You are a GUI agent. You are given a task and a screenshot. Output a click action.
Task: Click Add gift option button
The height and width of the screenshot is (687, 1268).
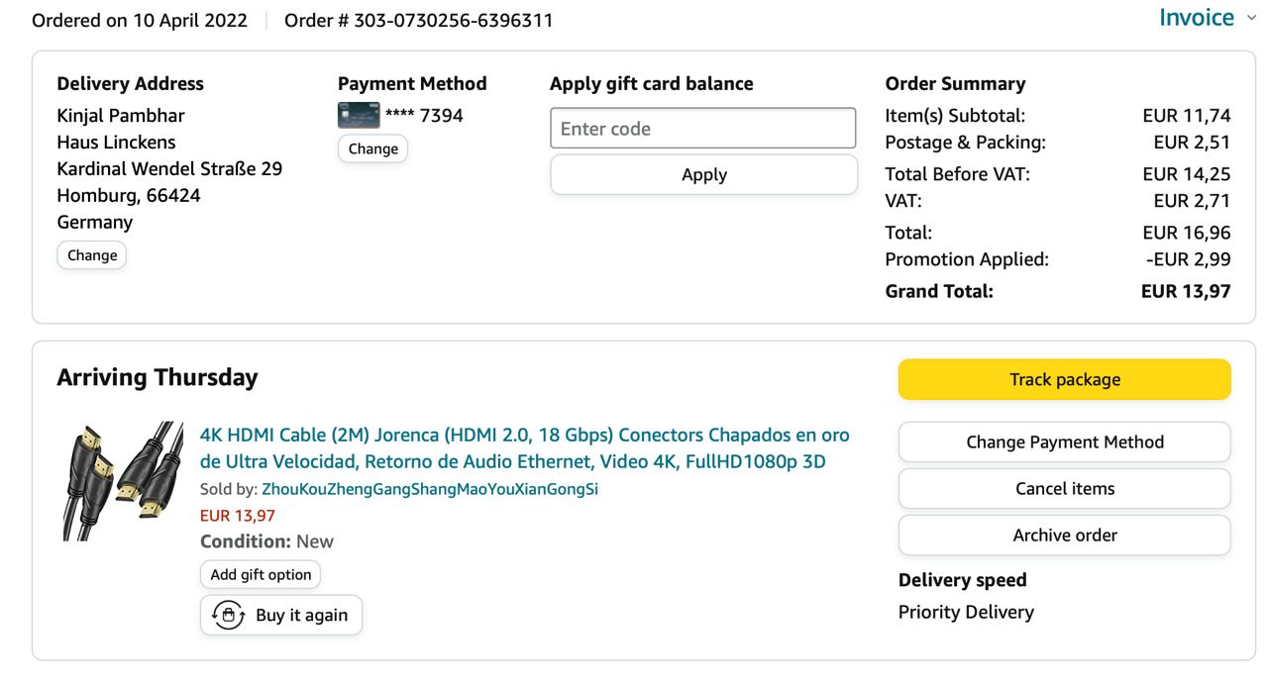point(261,575)
